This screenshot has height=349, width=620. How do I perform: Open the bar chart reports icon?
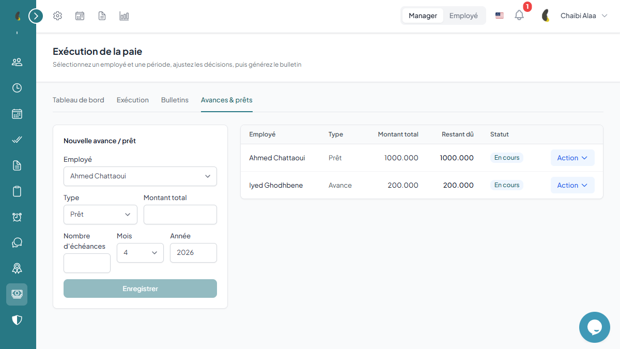point(124,16)
